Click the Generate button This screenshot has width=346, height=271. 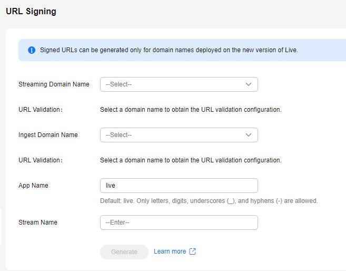tap(124, 252)
